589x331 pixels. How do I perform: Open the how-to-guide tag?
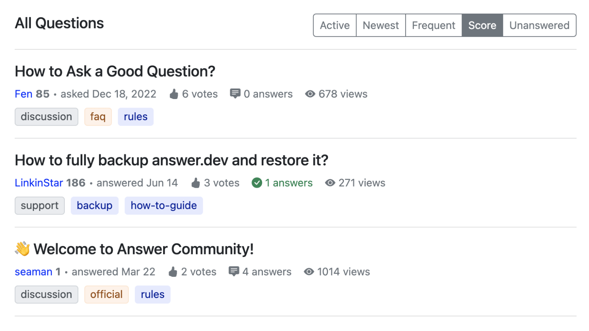tap(163, 205)
